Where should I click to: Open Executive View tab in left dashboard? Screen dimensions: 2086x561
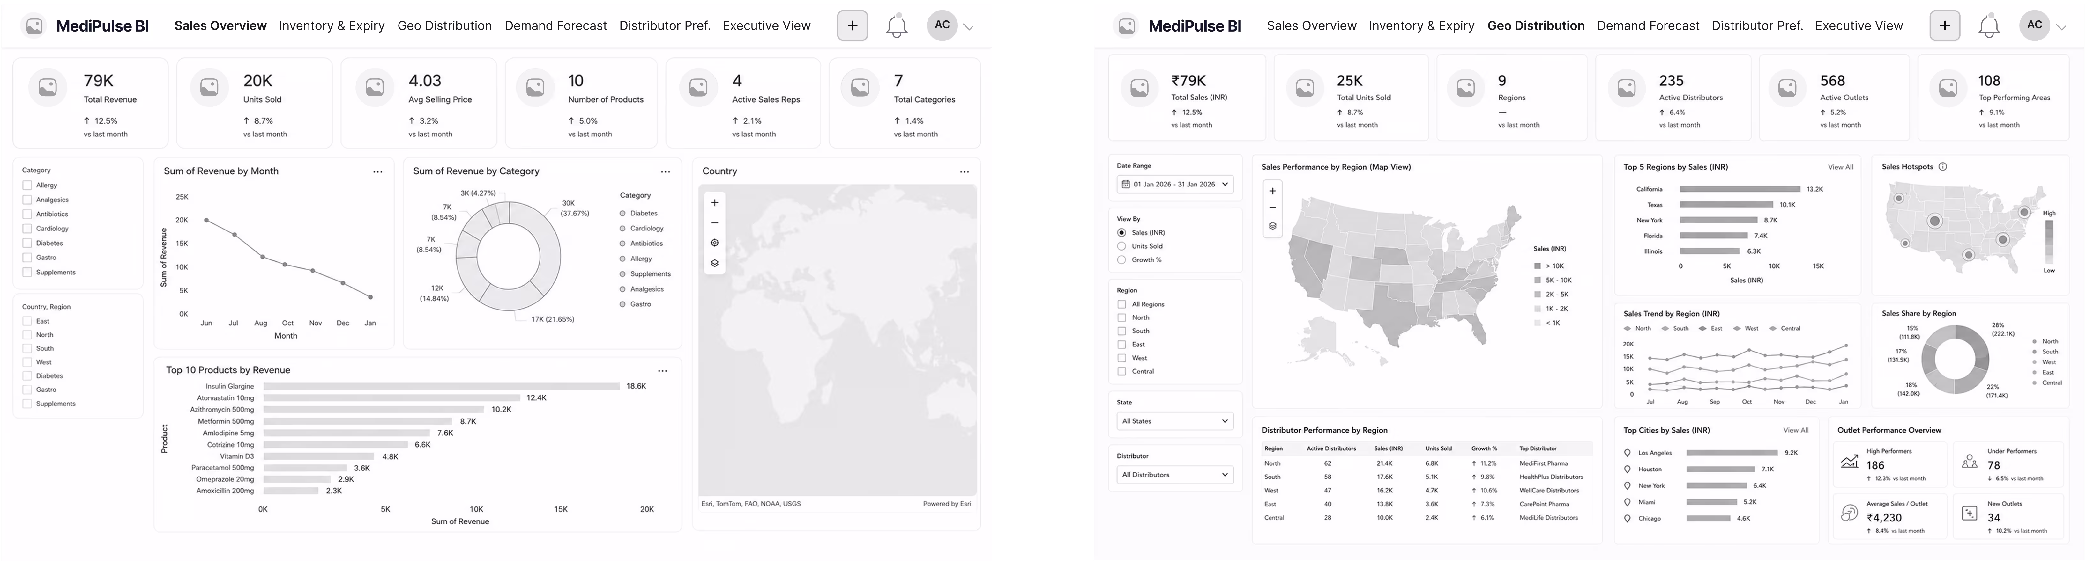767,26
